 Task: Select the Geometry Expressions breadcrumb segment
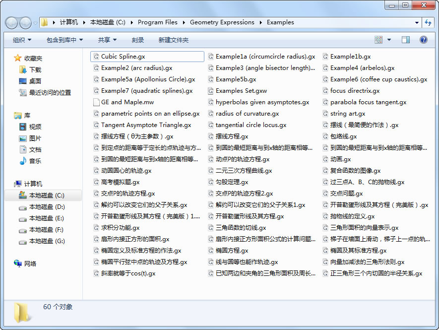point(222,22)
